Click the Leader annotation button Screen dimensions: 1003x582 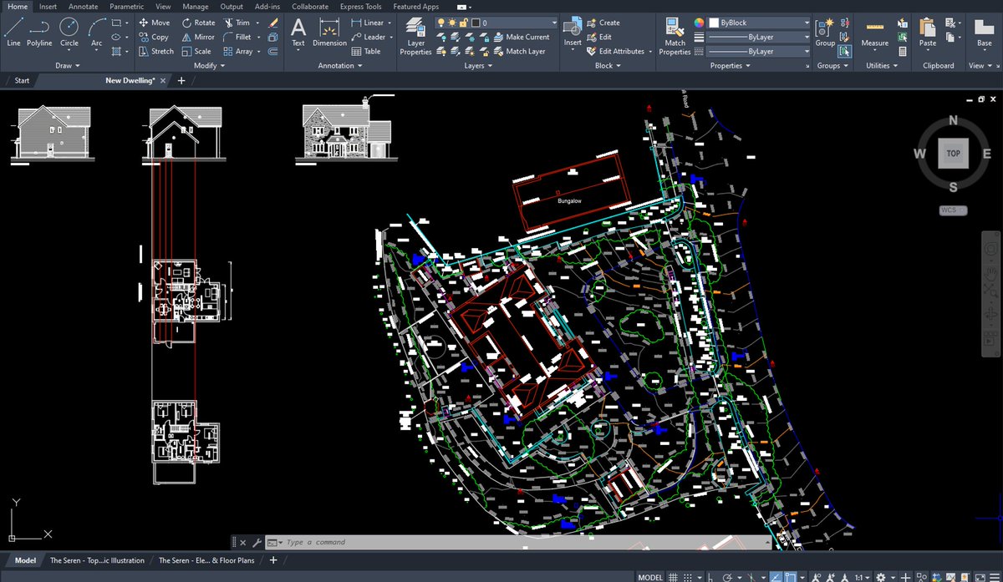368,37
